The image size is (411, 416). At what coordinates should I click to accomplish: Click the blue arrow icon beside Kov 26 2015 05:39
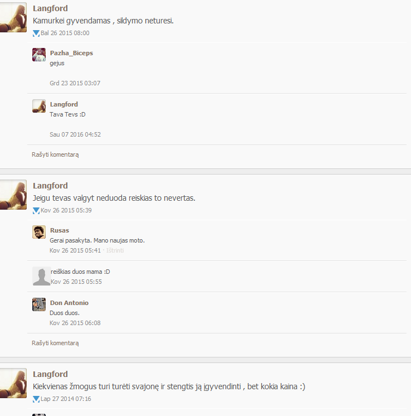pos(36,211)
